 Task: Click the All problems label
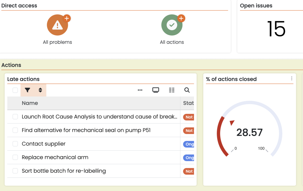click(57, 42)
